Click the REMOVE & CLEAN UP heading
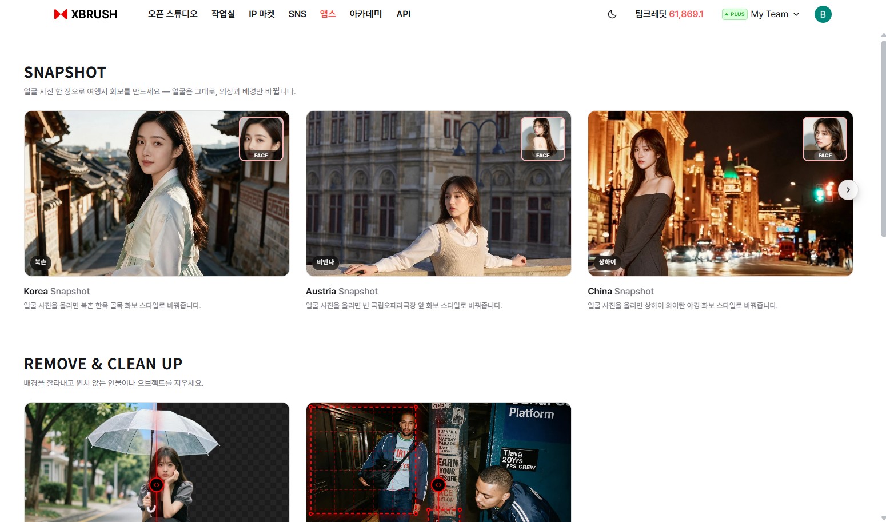Viewport: 886px width, 522px height. pos(103,364)
